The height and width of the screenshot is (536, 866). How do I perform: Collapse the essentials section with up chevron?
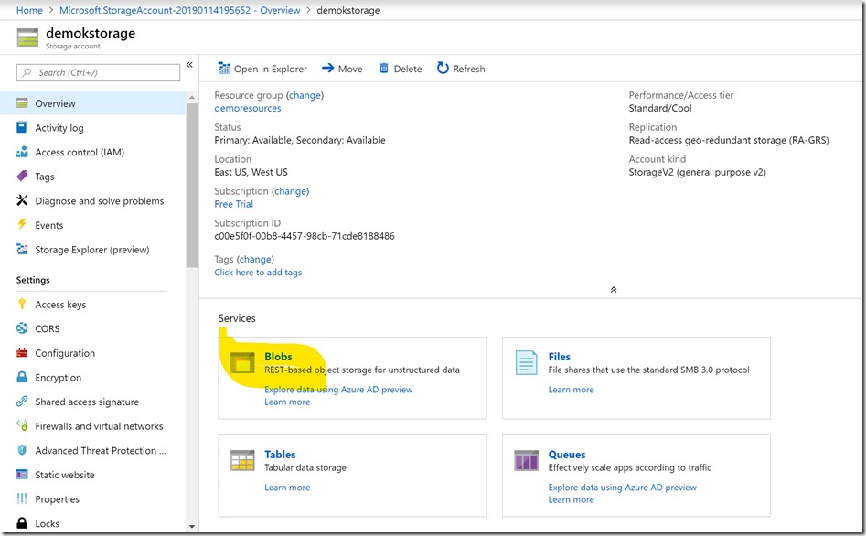613,290
